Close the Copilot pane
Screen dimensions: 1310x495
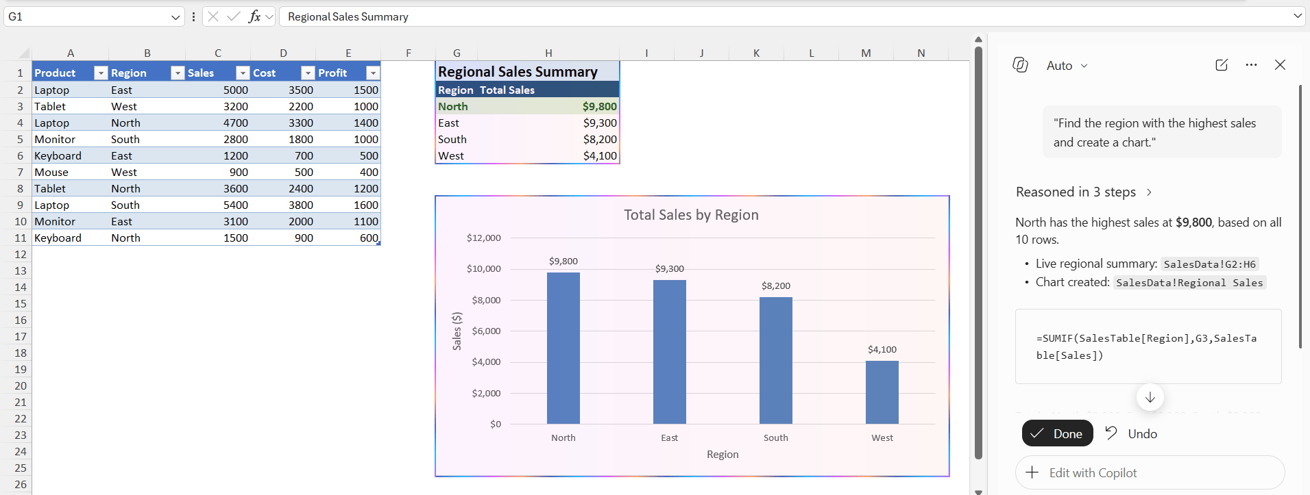tap(1280, 65)
